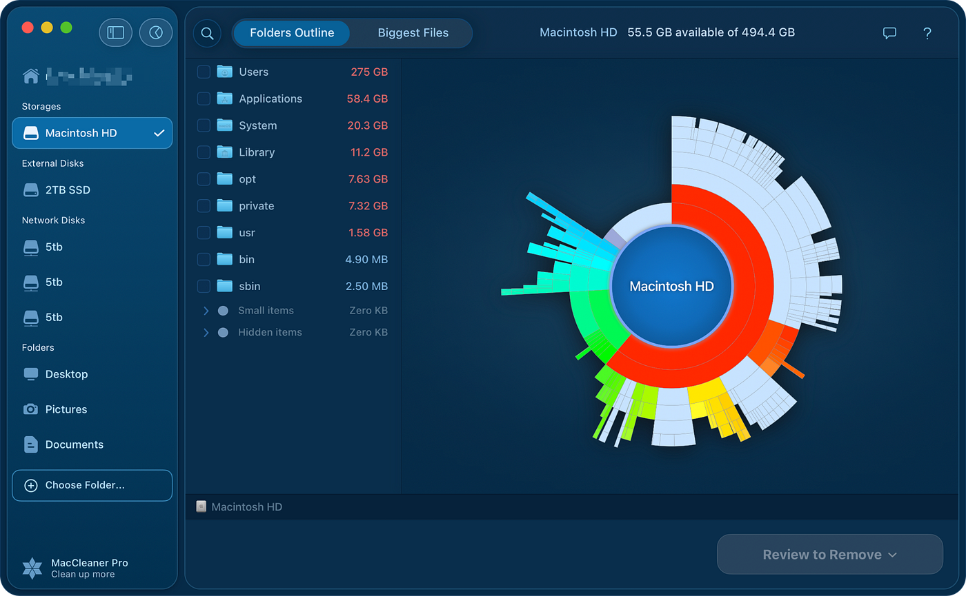Open Documents in the Folders section

(92, 444)
